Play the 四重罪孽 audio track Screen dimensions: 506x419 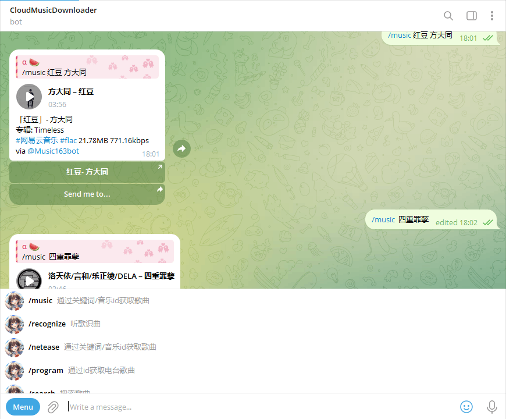(29, 280)
